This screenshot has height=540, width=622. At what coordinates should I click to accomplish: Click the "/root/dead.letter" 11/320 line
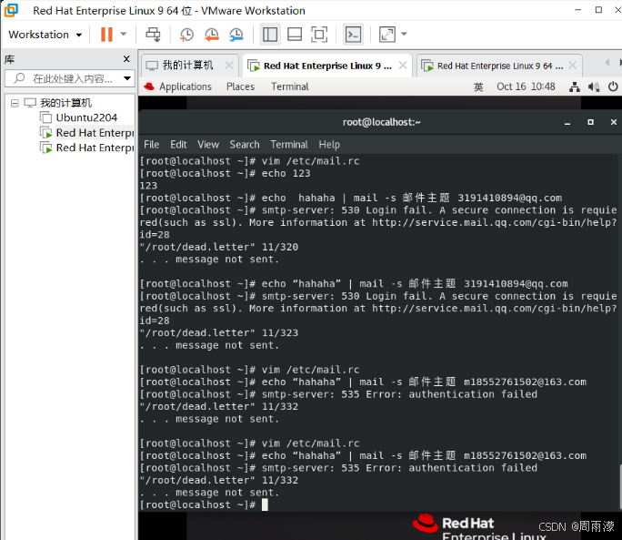(219, 247)
